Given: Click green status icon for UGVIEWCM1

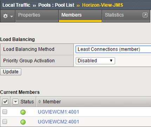Looking at the screenshot, I should [23, 112].
